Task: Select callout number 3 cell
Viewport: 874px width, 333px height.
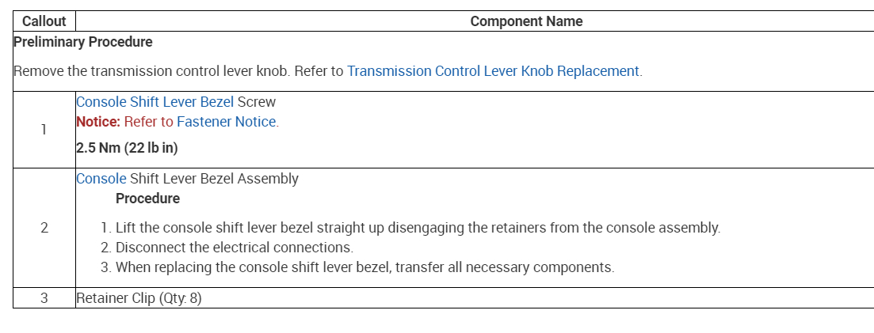Action: (x=44, y=298)
